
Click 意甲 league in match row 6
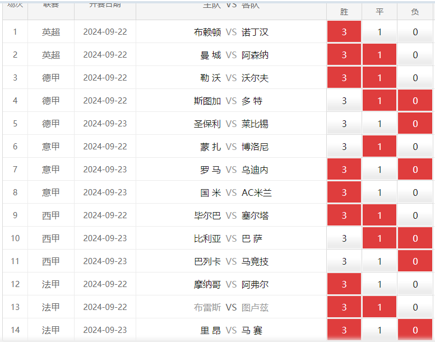pyautogui.click(x=51, y=147)
